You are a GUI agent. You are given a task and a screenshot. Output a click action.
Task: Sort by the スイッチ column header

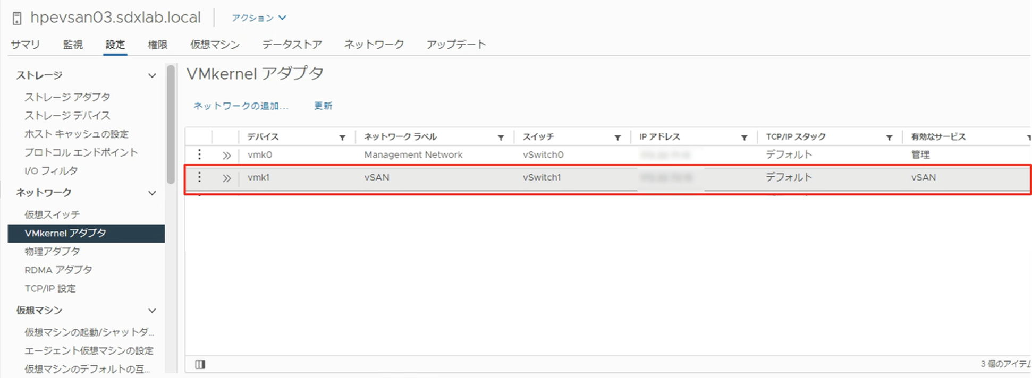pyautogui.click(x=538, y=137)
